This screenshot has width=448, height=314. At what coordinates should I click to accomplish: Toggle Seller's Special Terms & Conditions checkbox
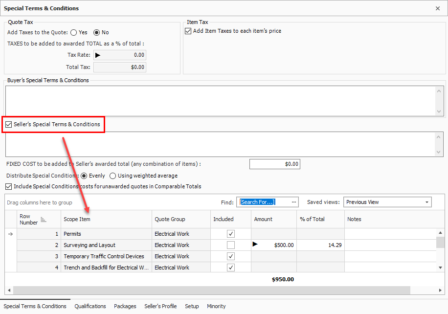tap(9, 125)
